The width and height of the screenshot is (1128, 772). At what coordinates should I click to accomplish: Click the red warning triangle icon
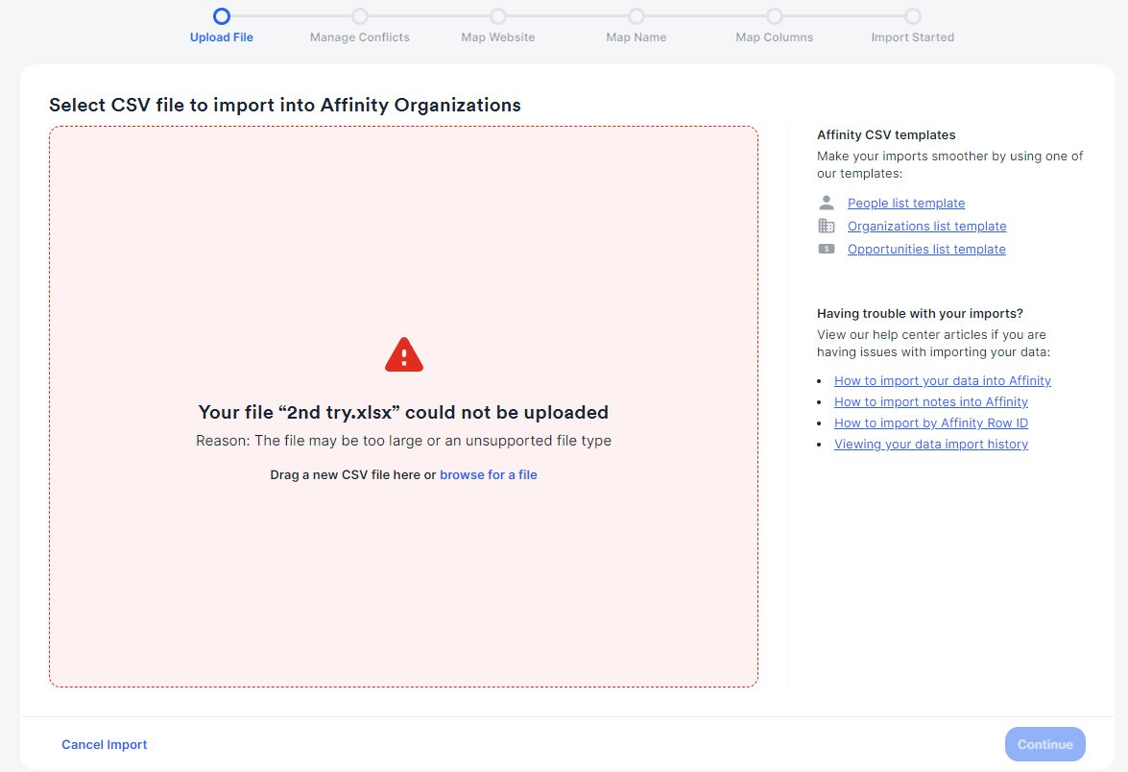click(x=403, y=354)
